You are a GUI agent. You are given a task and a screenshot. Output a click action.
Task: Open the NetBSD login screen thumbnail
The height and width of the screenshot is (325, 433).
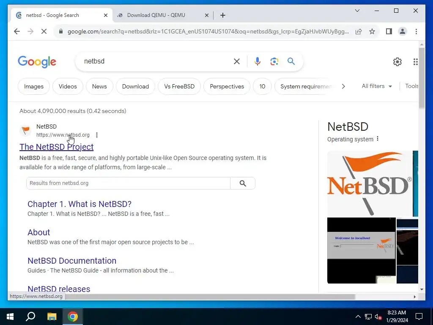(x=361, y=251)
